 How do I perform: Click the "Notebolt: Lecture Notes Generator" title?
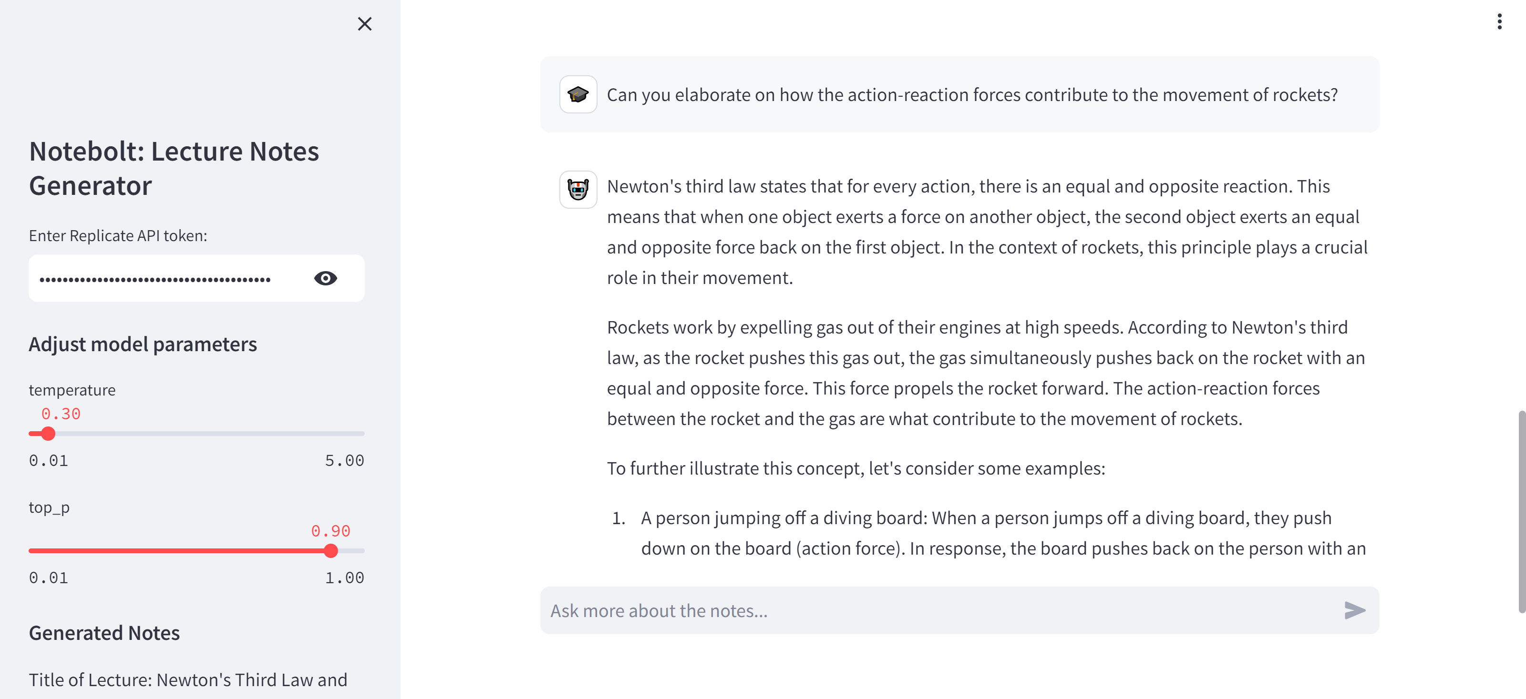(x=174, y=169)
